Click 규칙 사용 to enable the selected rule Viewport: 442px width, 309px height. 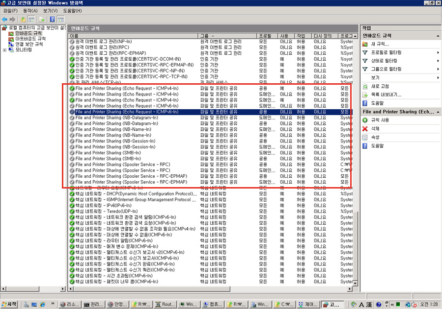coord(380,120)
